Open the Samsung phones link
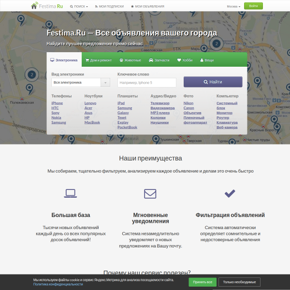The image size is (290, 290). (58, 122)
